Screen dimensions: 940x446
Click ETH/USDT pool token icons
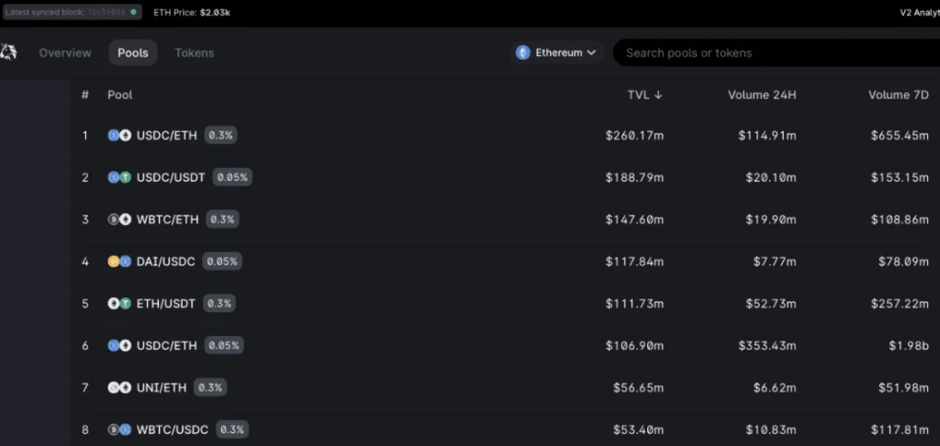(x=119, y=304)
